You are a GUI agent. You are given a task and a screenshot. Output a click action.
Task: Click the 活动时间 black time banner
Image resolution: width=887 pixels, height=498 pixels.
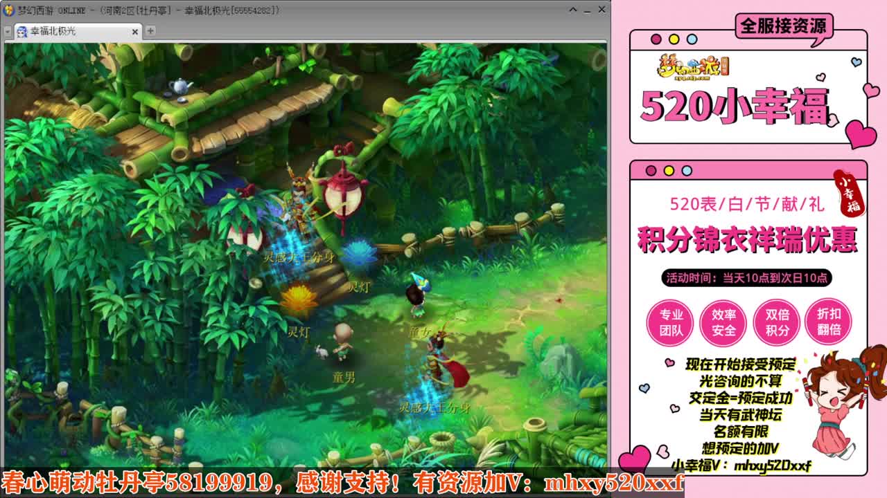(747, 278)
